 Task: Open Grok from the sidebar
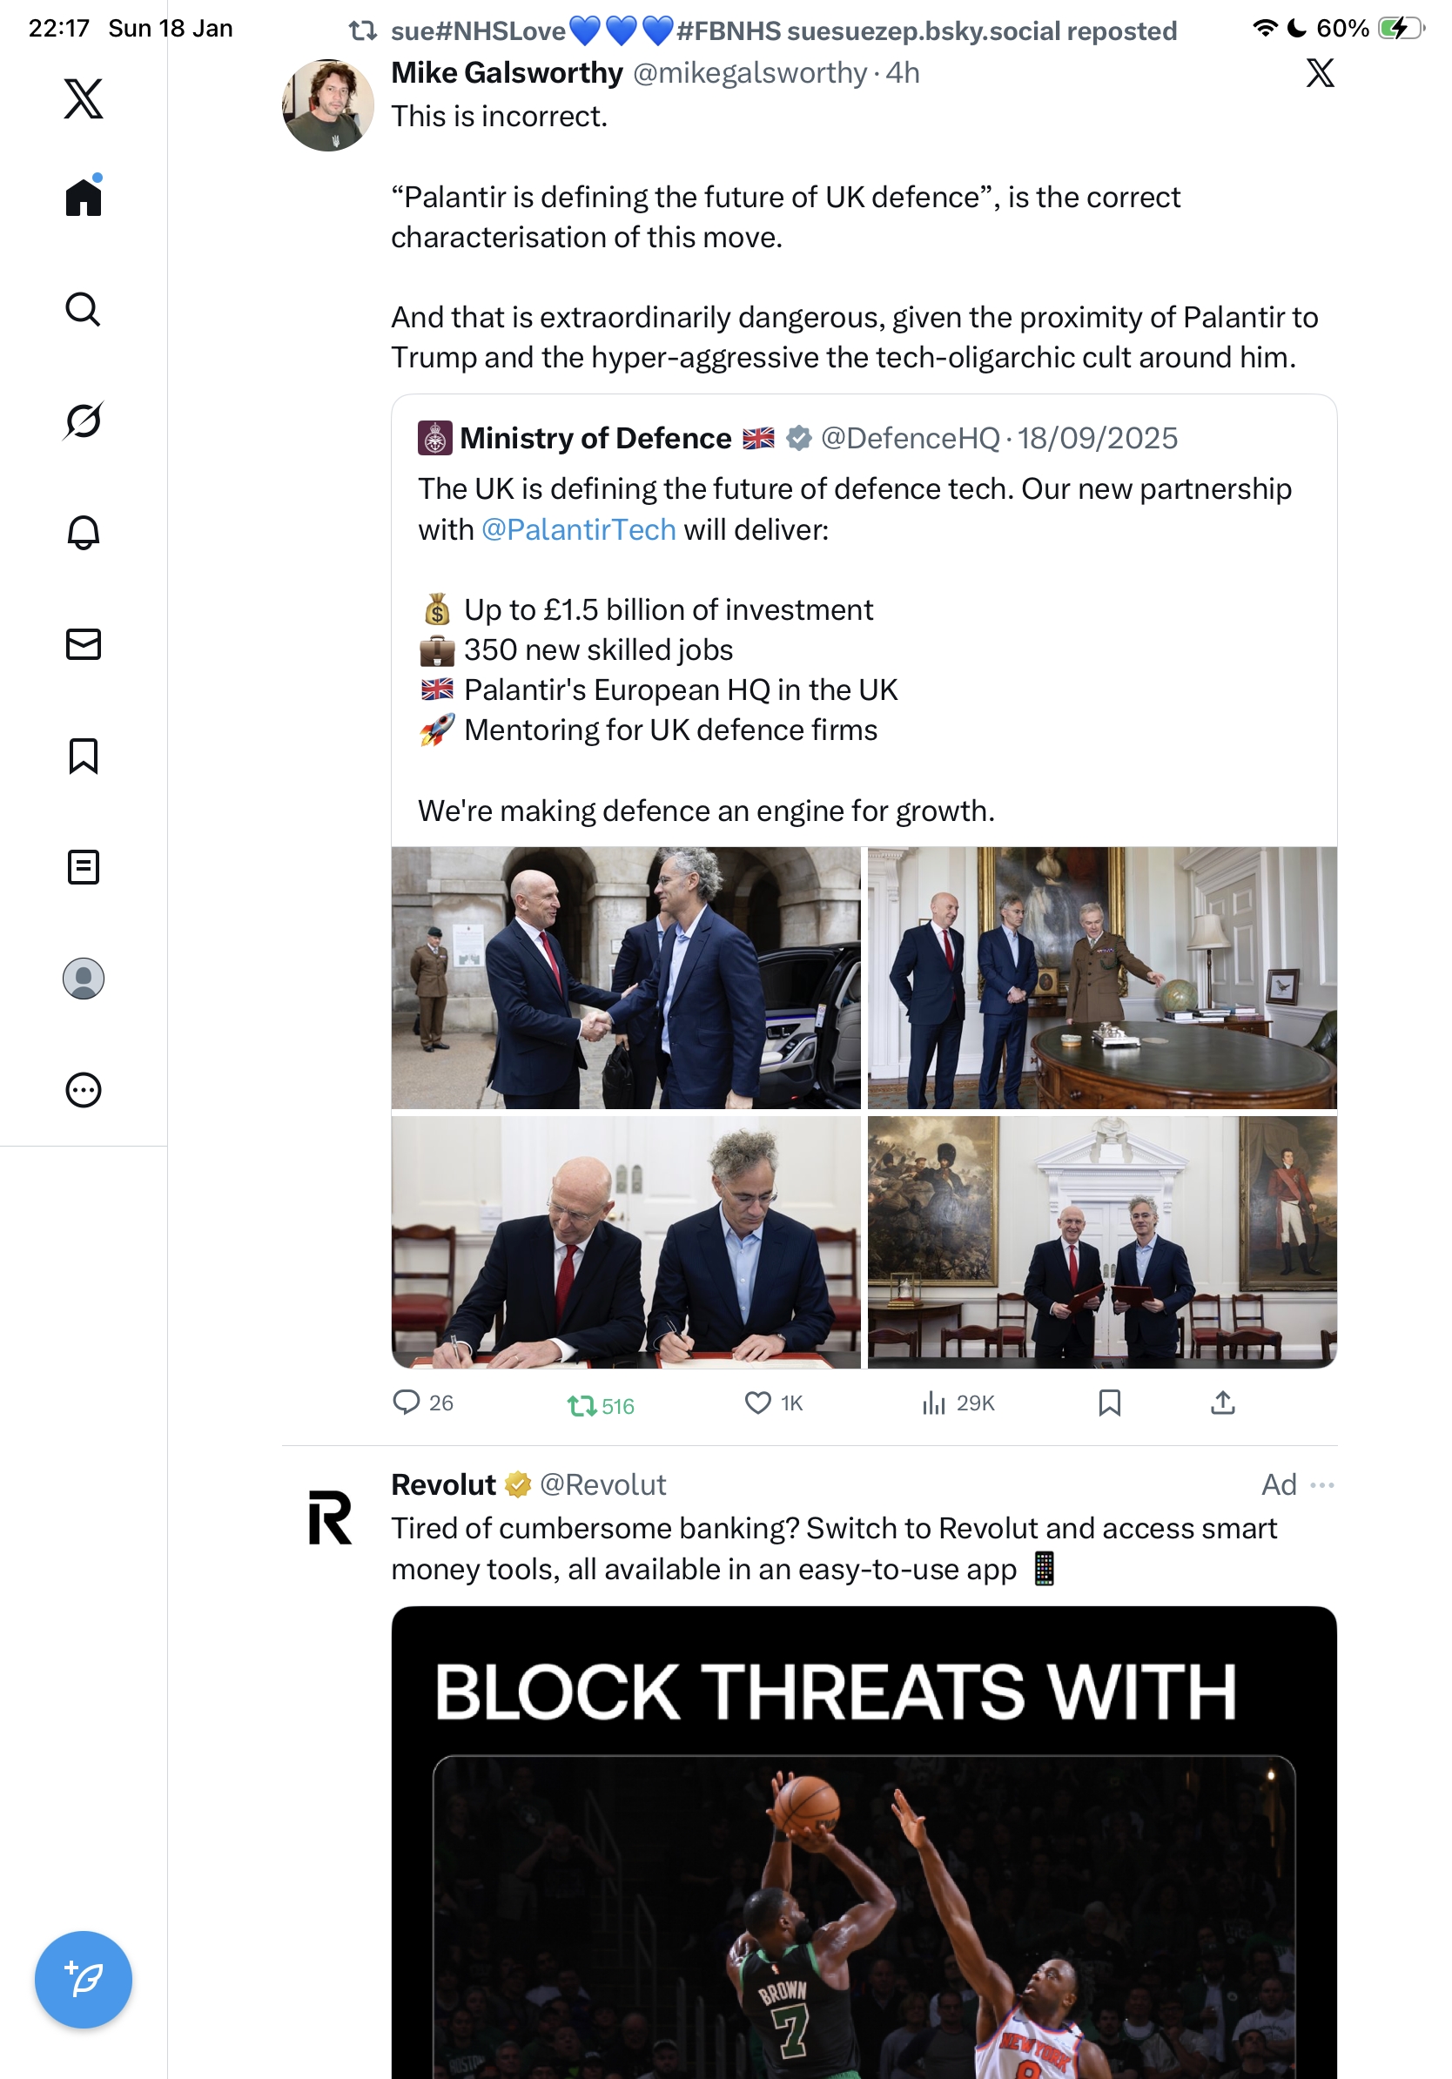(x=84, y=421)
